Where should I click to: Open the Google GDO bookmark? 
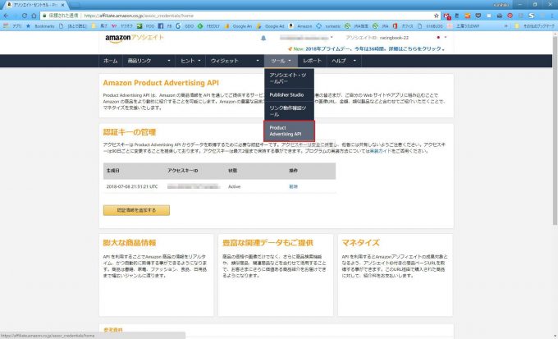185,26
